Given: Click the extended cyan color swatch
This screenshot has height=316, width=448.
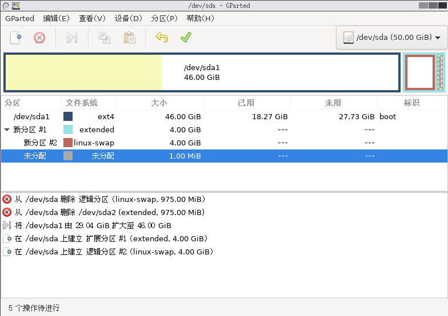Looking at the screenshot, I should point(68,129).
